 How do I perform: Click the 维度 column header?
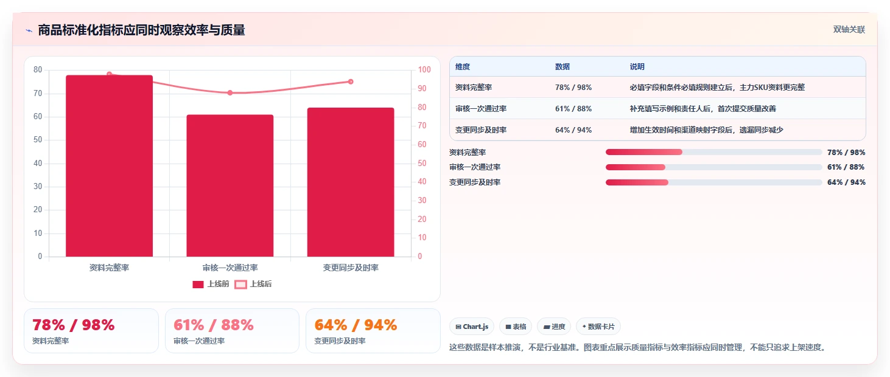coord(463,67)
